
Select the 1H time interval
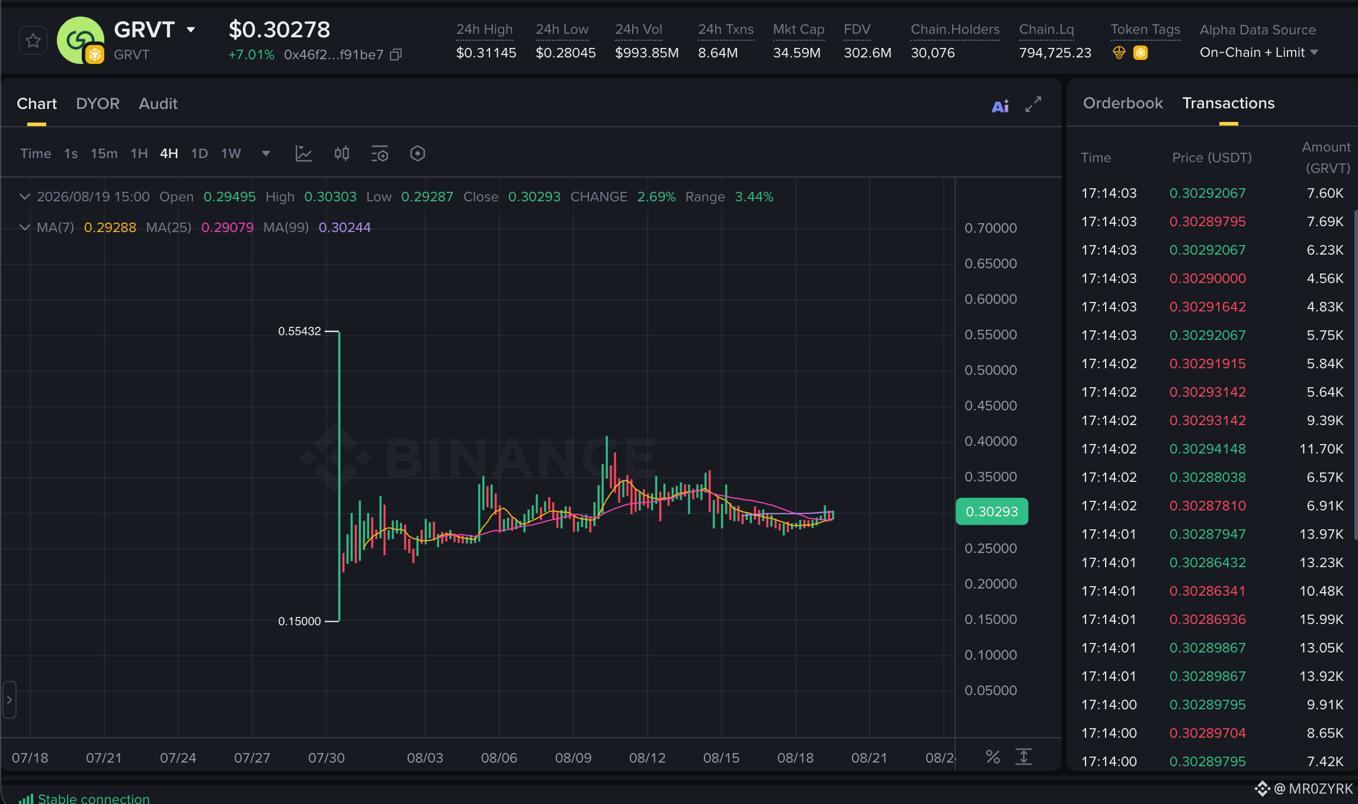pyautogui.click(x=139, y=154)
